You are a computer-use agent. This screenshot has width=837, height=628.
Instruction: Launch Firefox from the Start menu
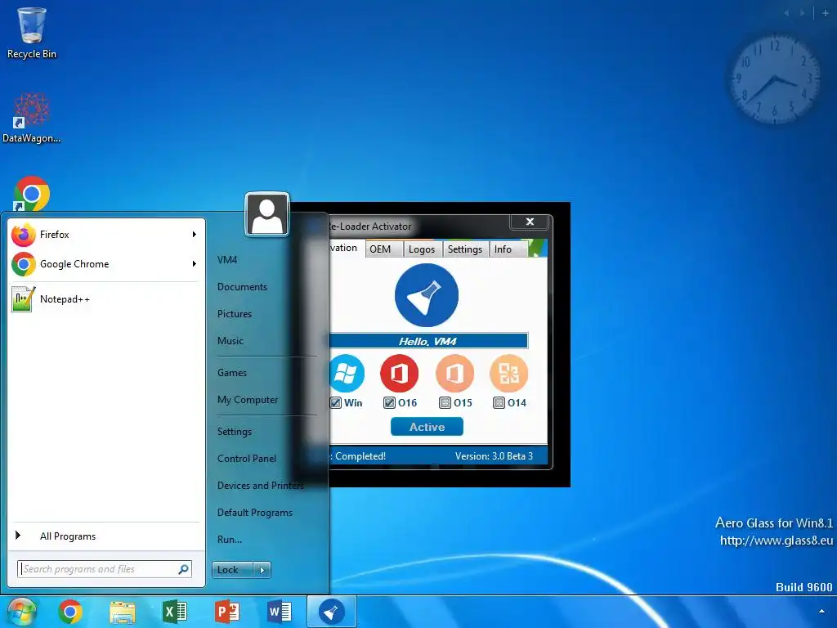pos(105,235)
